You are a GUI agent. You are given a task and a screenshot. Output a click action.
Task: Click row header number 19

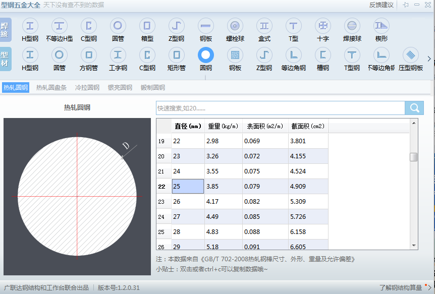click(x=164, y=141)
